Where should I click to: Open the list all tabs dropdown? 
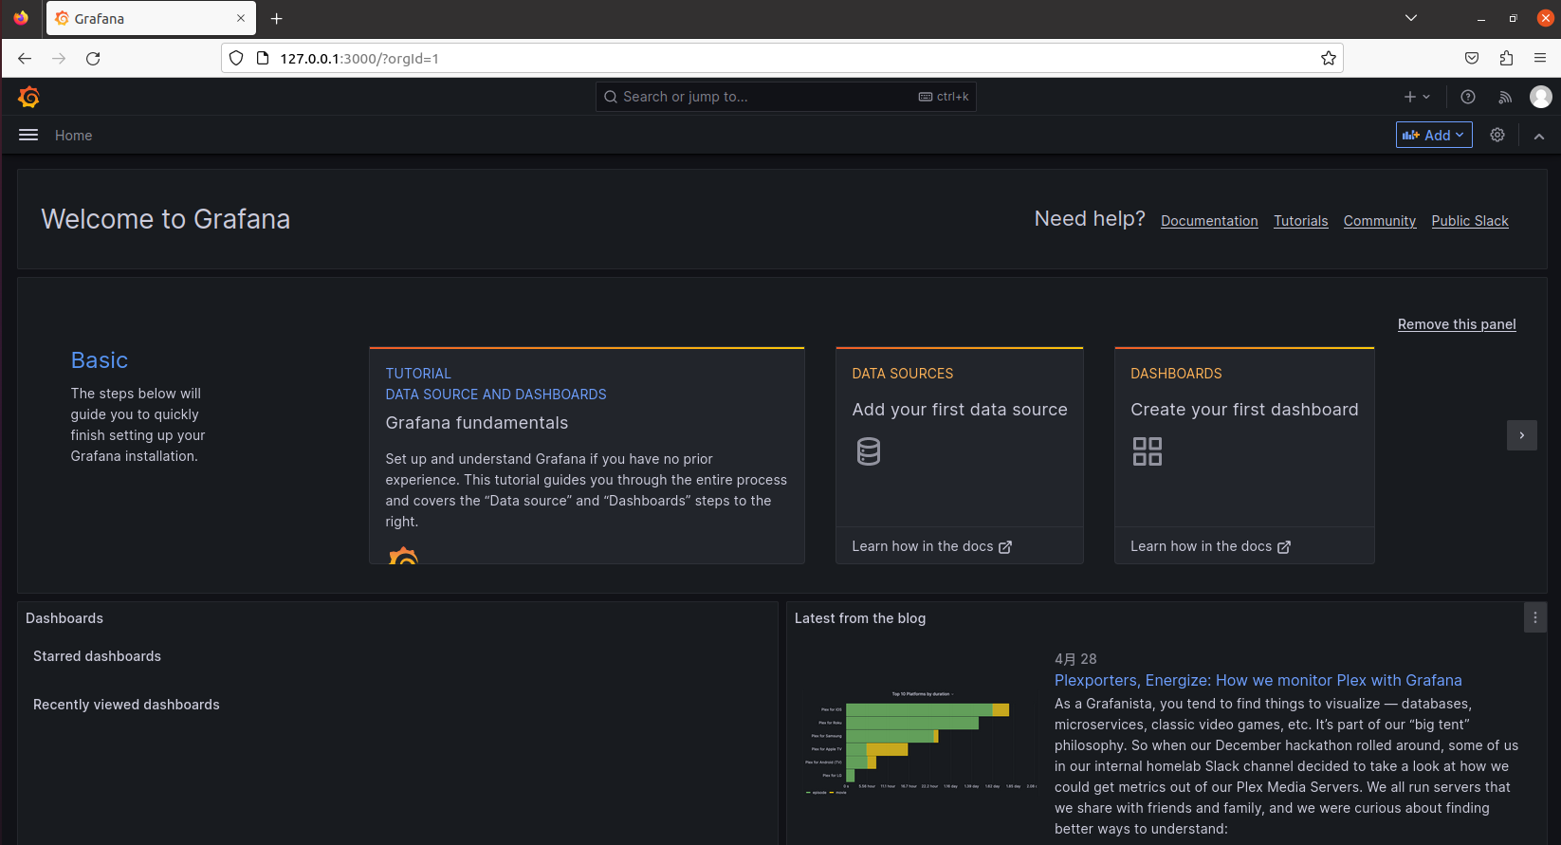tap(1411, 18)
